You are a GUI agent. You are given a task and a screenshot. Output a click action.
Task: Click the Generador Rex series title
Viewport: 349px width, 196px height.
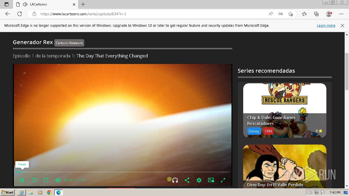coord(33,42)
